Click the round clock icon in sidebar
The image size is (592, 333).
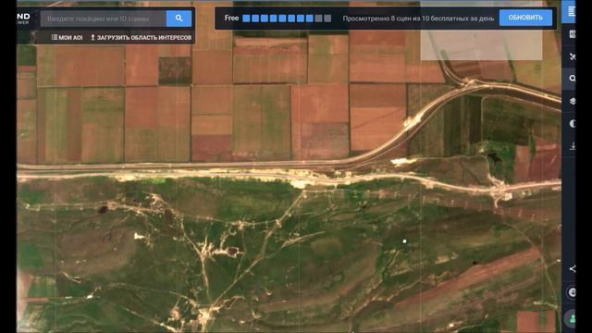572,292
